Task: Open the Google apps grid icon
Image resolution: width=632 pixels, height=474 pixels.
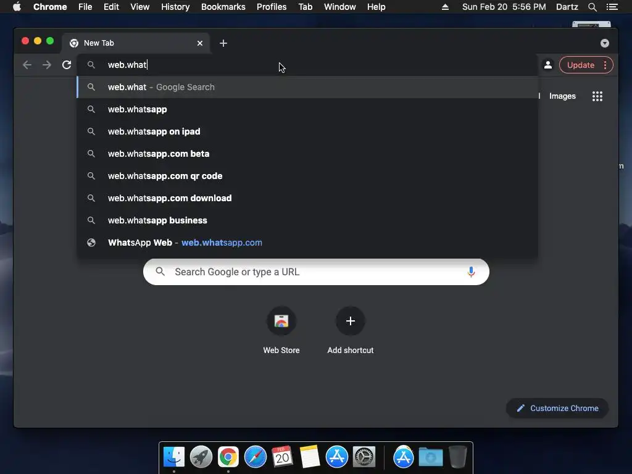Action: tap(597, 96)
